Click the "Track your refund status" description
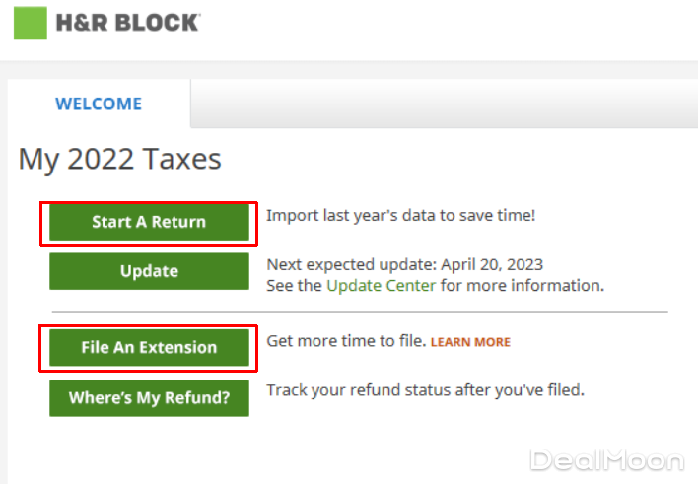The width and height of the screenshot is (698, 484). tap(425, 390)
